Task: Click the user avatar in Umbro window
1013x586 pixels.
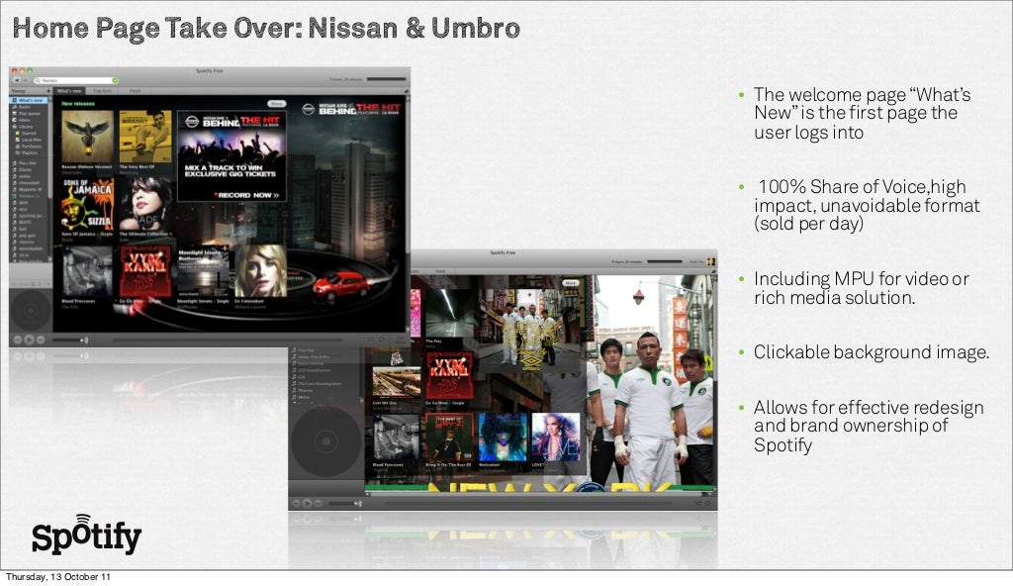Action: tap(710, 261)
